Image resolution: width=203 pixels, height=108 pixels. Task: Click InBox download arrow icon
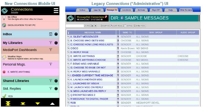[x=51, y=34]
